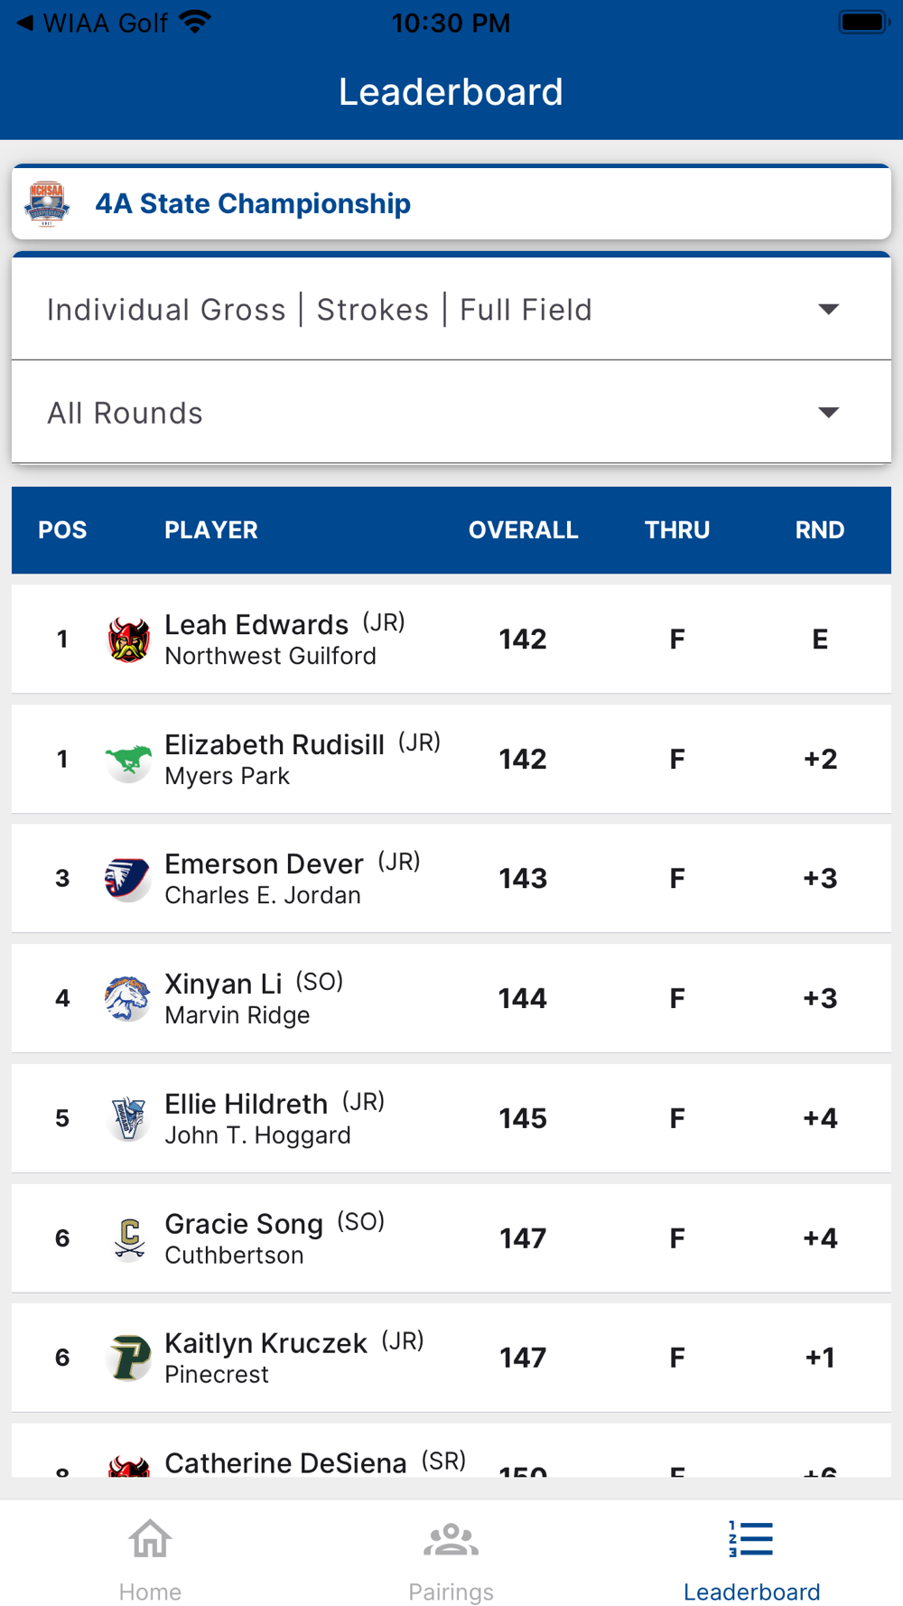Tap the Myers Park green mustang logo
903x1606 pixels.
click(x=128, y=760)
